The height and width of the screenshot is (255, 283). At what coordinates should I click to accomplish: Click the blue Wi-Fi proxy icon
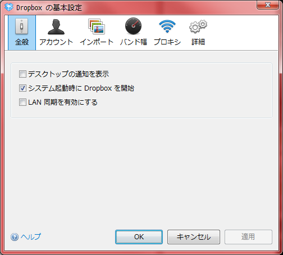tap(167, 26)
